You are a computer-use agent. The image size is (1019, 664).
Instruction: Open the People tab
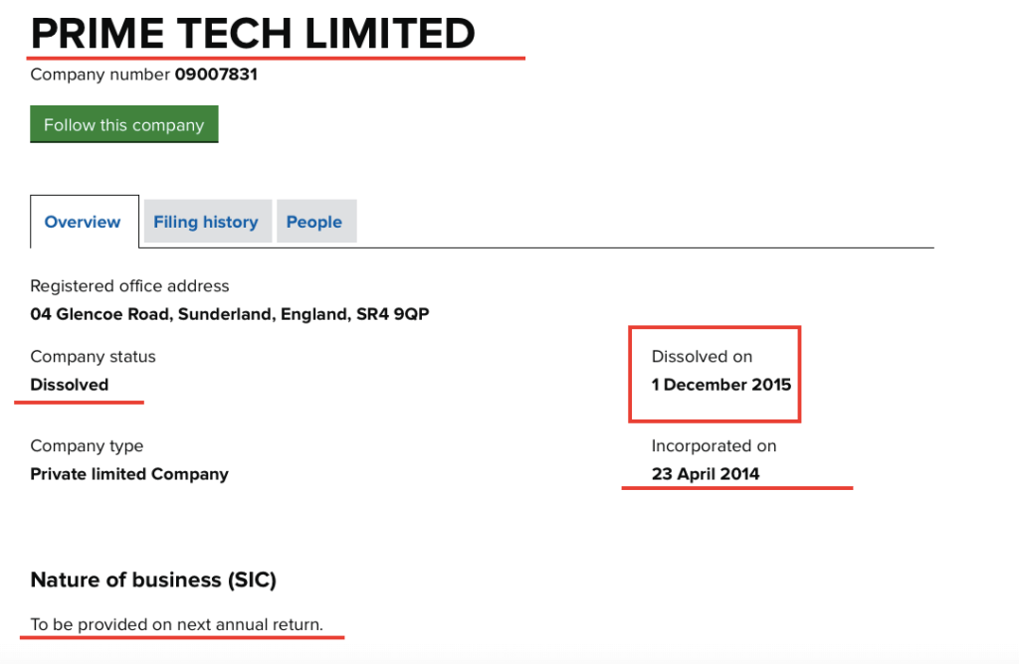[314, 222]
